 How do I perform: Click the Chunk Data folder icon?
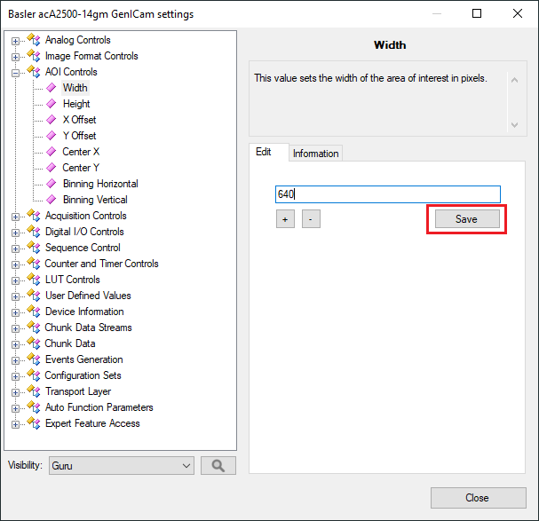click(x=34, y=343)
